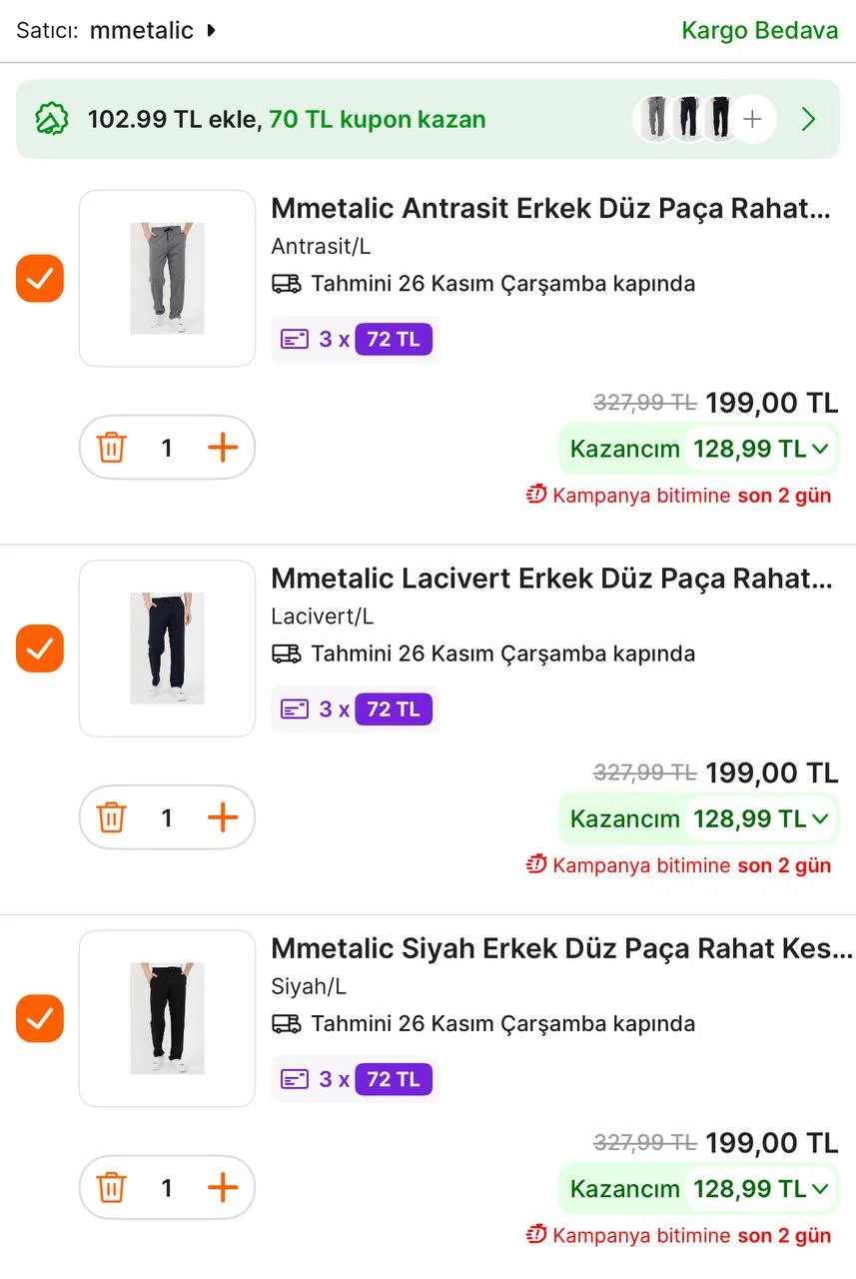This screenshot has width=856, height=1279.
Task: Expand Kazancım details for Lacivert trousers
Action: point(819,819)
